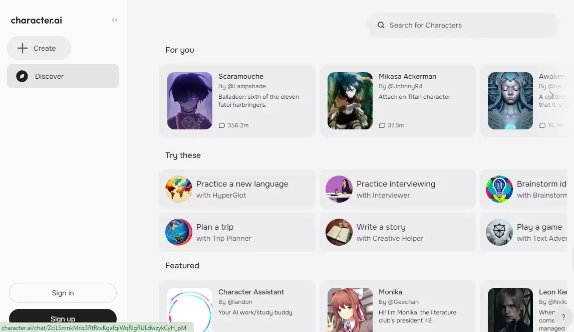Click Character Assistant title text

click(x=251, y=292)
